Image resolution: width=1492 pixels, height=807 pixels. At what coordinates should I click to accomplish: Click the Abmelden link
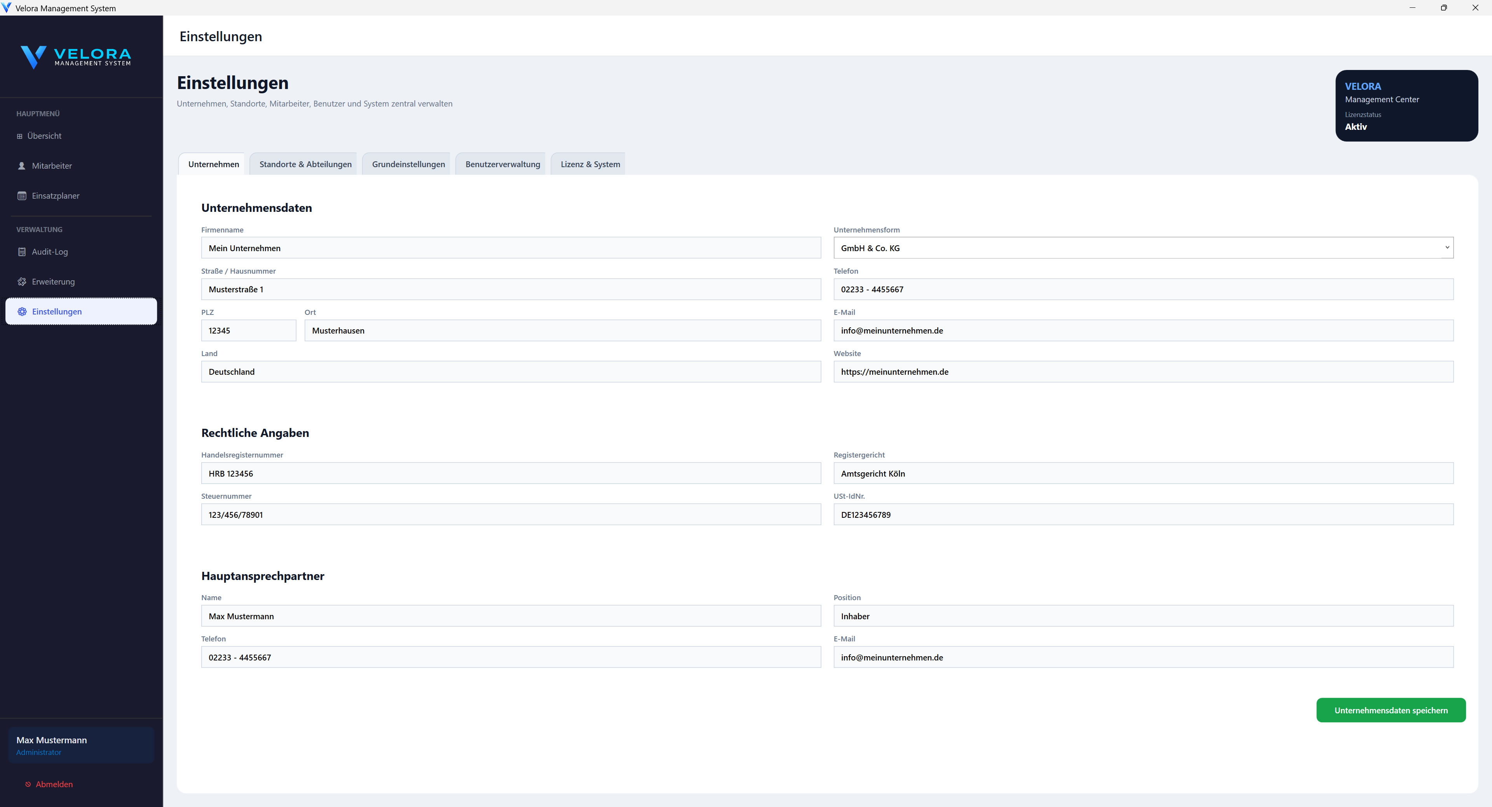tap(54, 784)
